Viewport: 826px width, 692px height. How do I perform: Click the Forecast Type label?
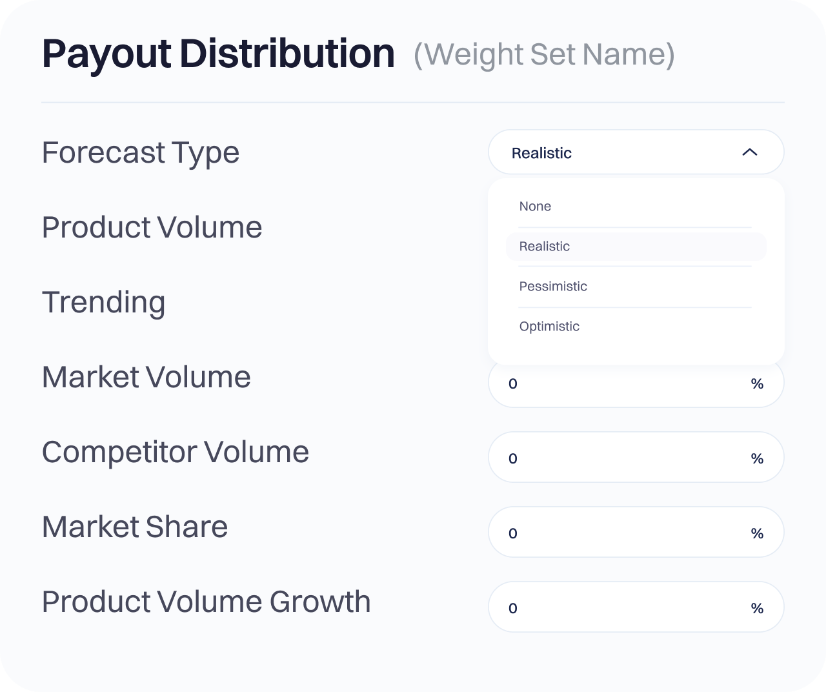coord(141,153)
